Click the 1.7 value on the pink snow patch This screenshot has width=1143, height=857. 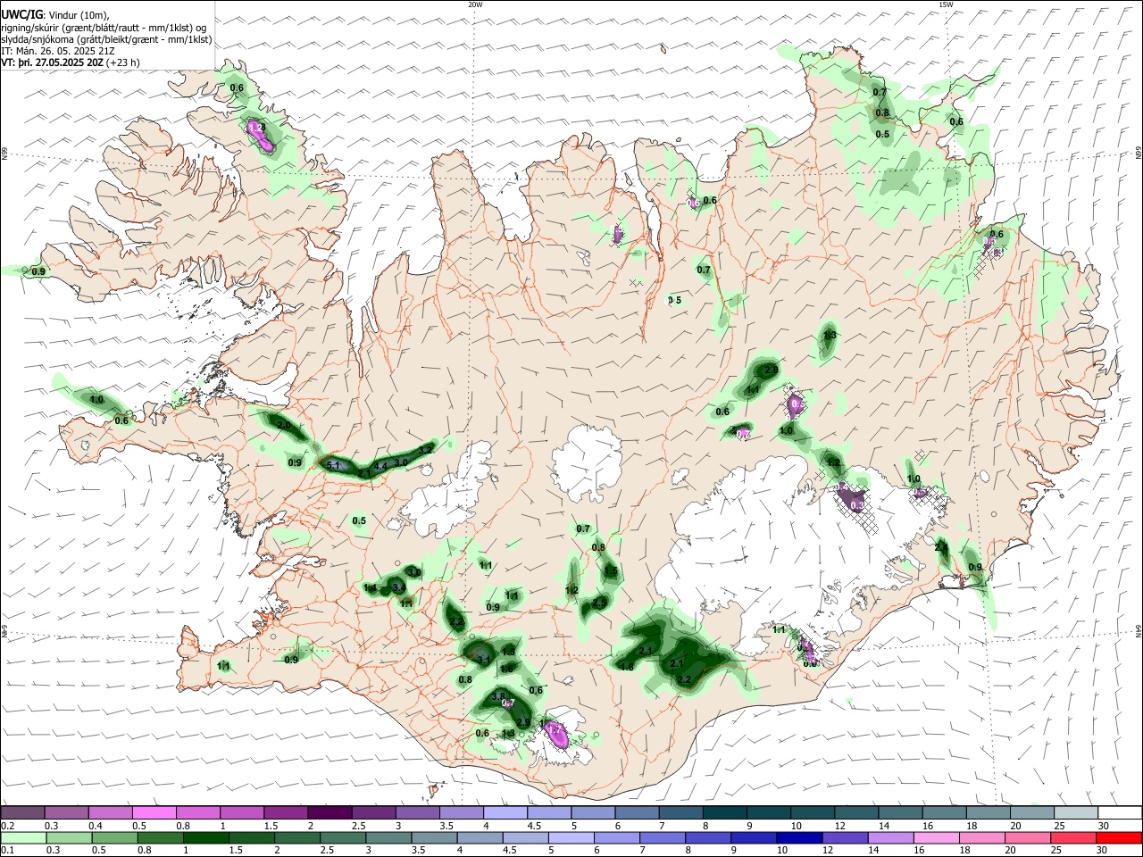(x=555, y=730)
